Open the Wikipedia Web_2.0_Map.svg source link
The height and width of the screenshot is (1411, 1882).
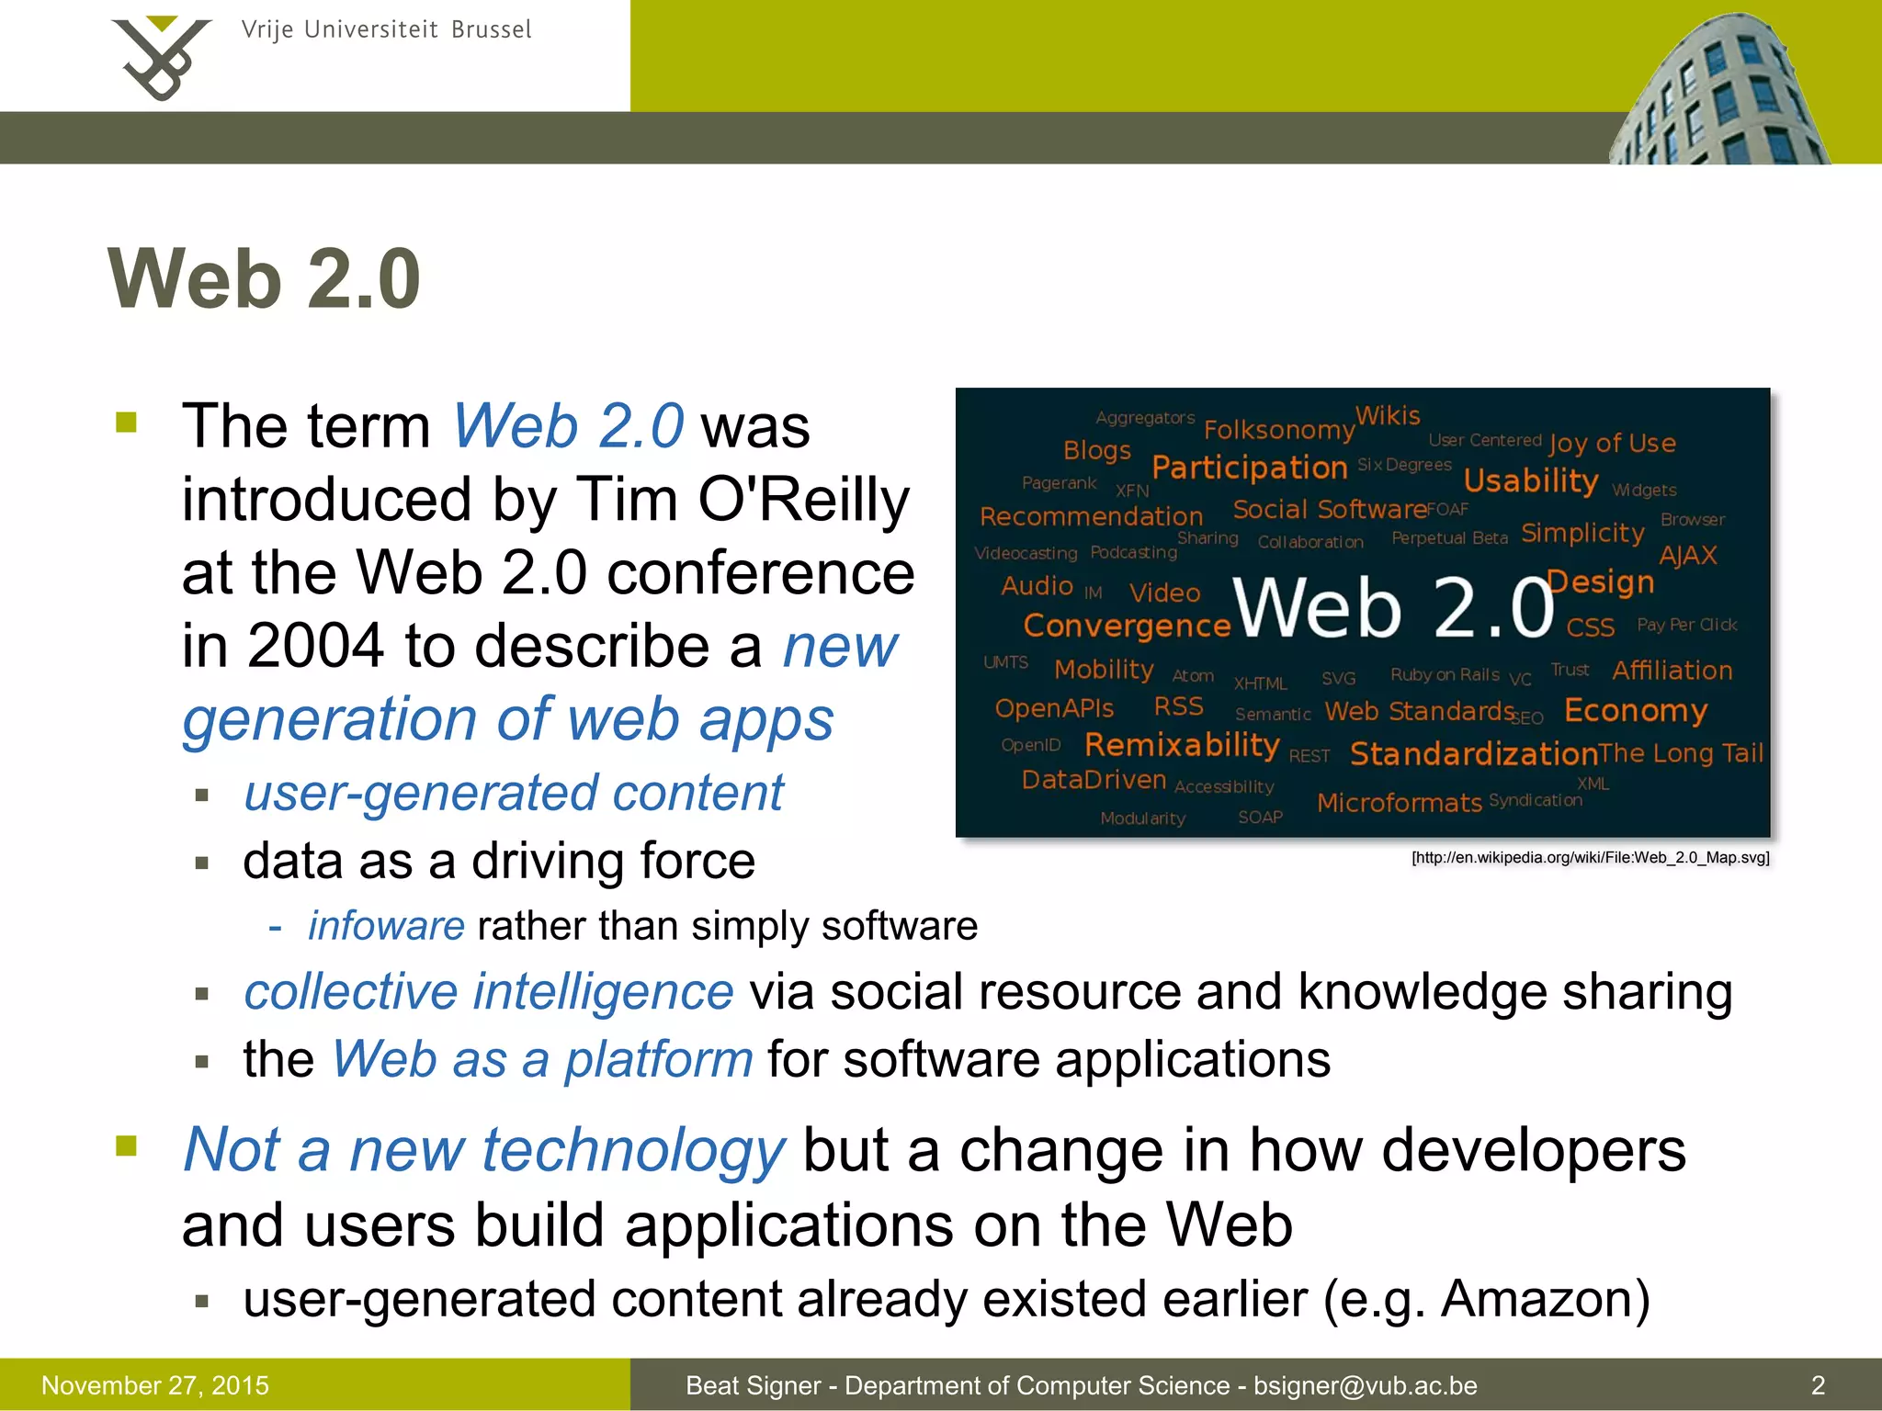coord(1590,858)
